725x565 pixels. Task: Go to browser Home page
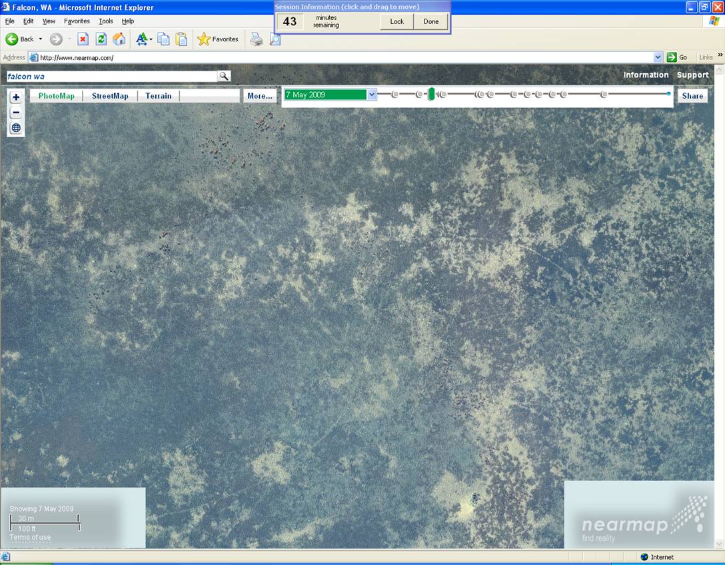pyautogui.click(x=119, y=39)
